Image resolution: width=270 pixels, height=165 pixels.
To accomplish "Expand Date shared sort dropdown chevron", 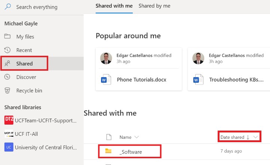I will pyautogui.click(x=256, y=137).
